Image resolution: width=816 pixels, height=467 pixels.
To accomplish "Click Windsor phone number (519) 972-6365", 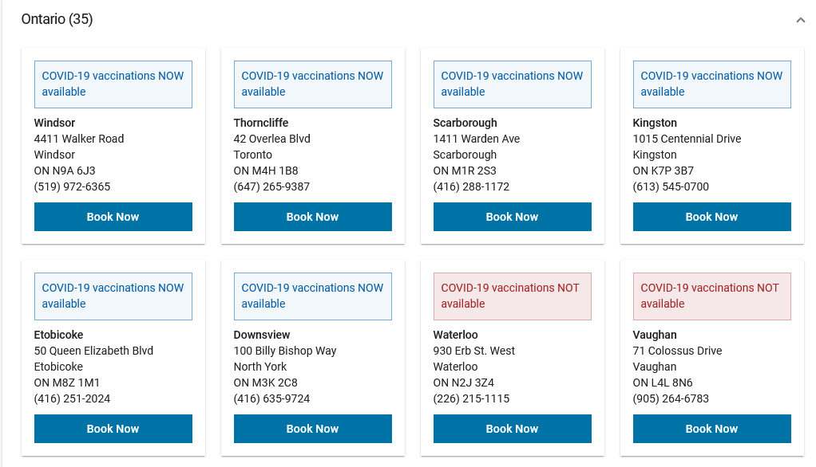I will tap(72, 186).
